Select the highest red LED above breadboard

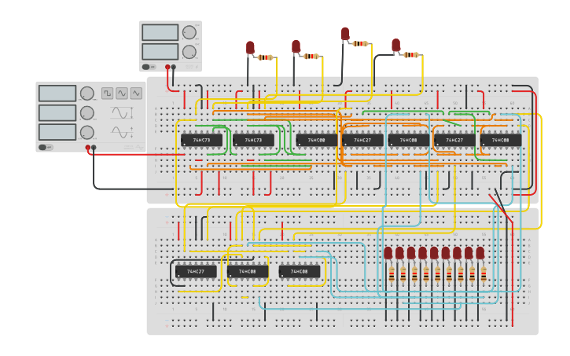(345, 34)
